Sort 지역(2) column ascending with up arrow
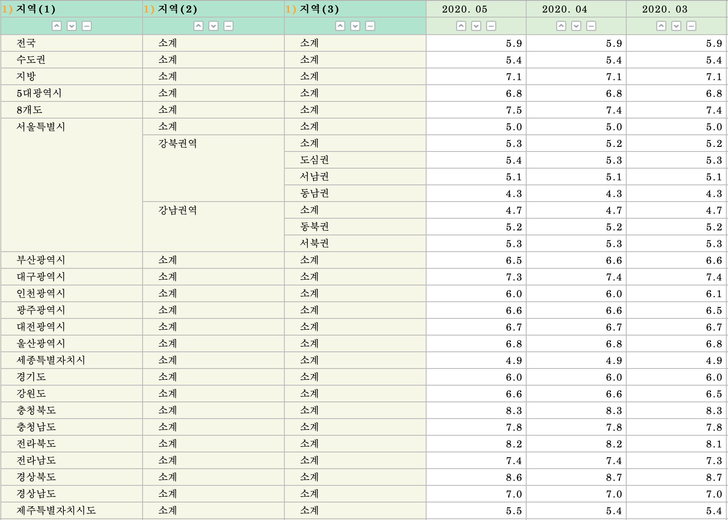This screenshot has height=520, width=728. pyautogui.click(x=198, y=26)
